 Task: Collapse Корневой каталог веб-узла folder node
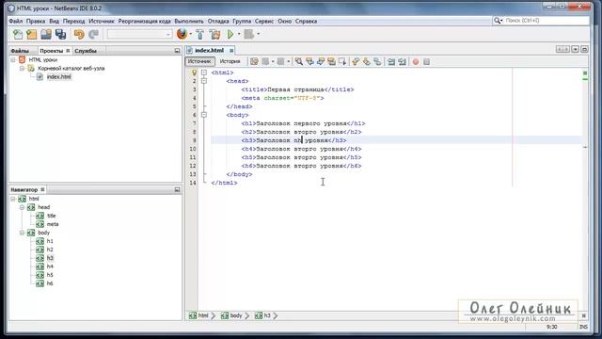pyautogui.click(x=22, y=69)
